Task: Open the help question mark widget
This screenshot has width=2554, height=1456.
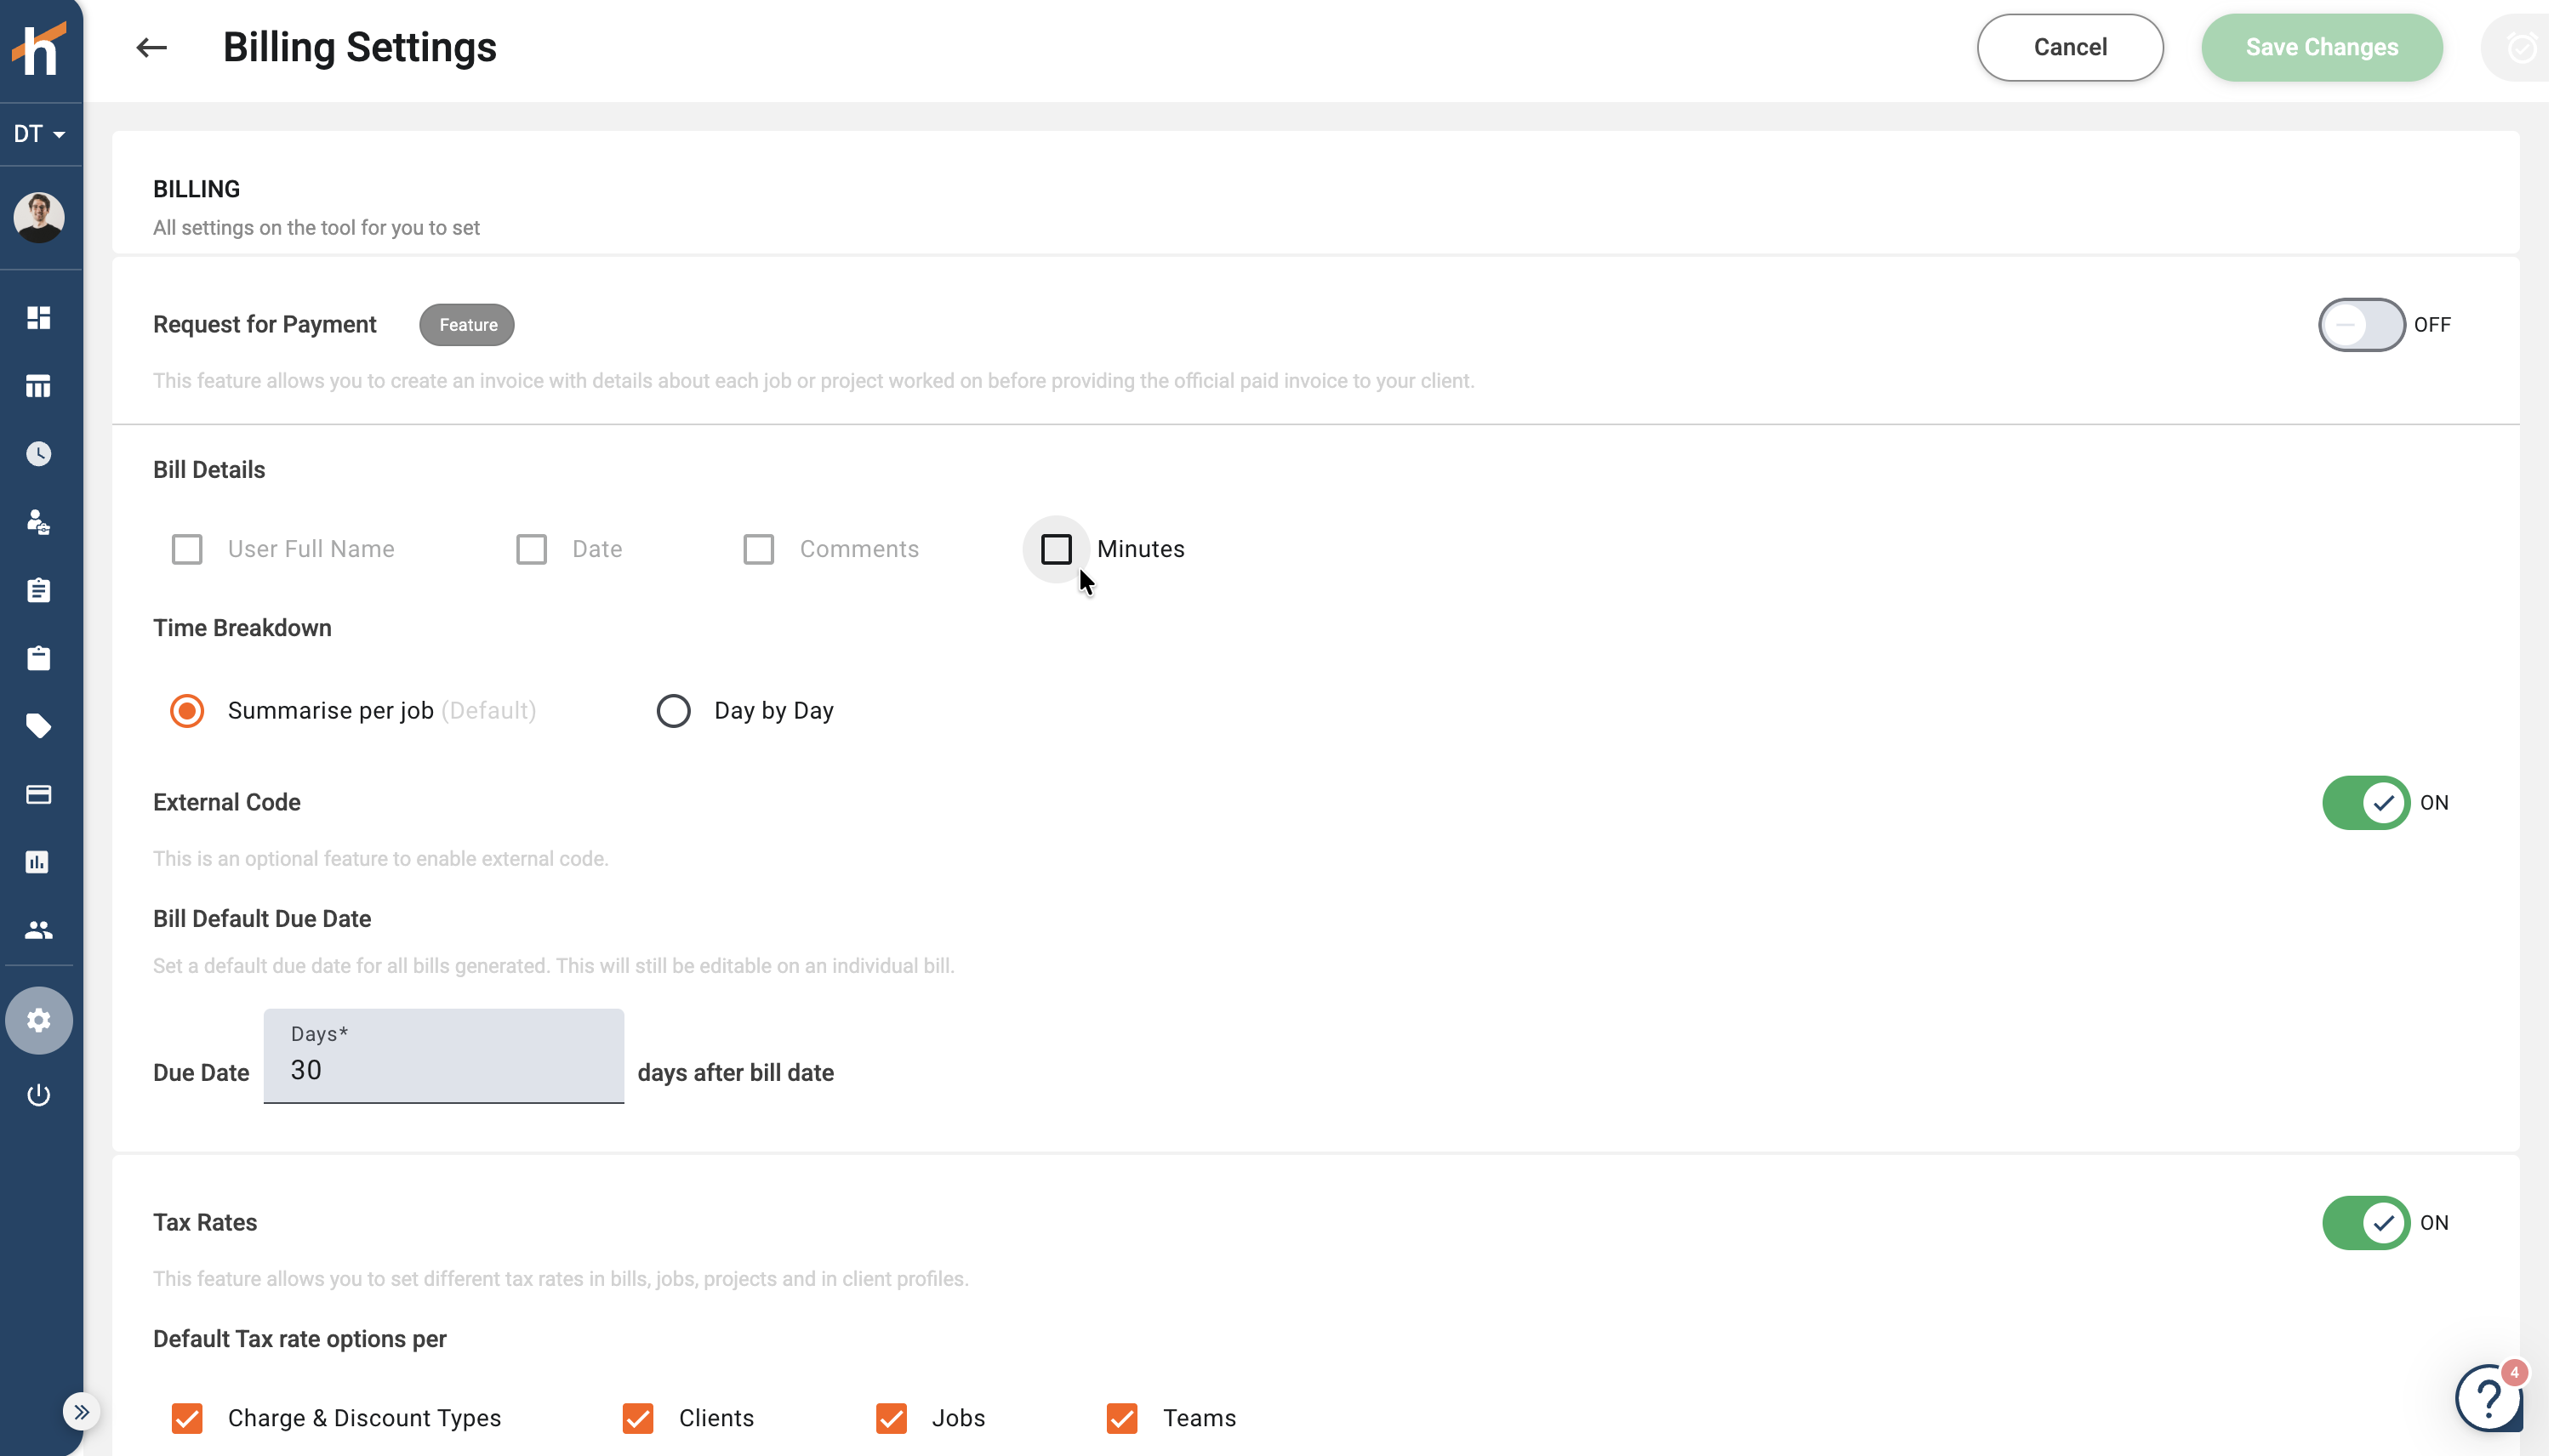Action: (x=2489, y=1397)
